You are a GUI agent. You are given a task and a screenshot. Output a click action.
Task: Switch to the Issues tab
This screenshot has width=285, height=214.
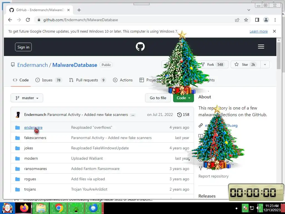coord(48,80)
